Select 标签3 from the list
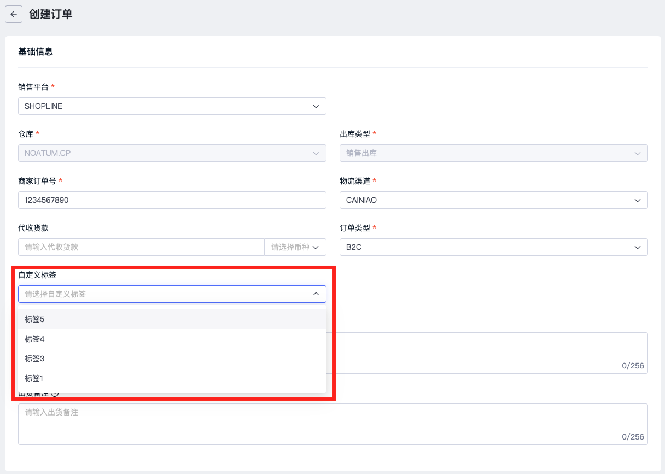Screen dimensions: 665x474 tap(172, 359)
